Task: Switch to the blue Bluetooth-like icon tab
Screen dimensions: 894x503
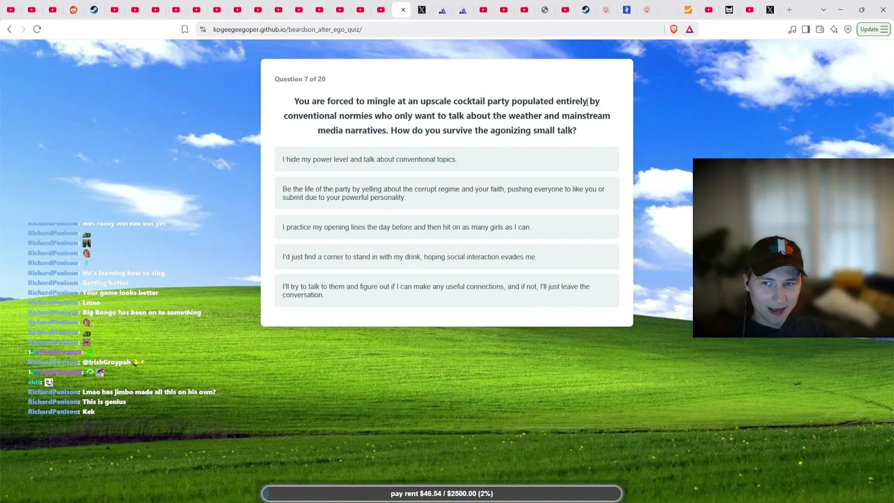Action: click(626, 10)
